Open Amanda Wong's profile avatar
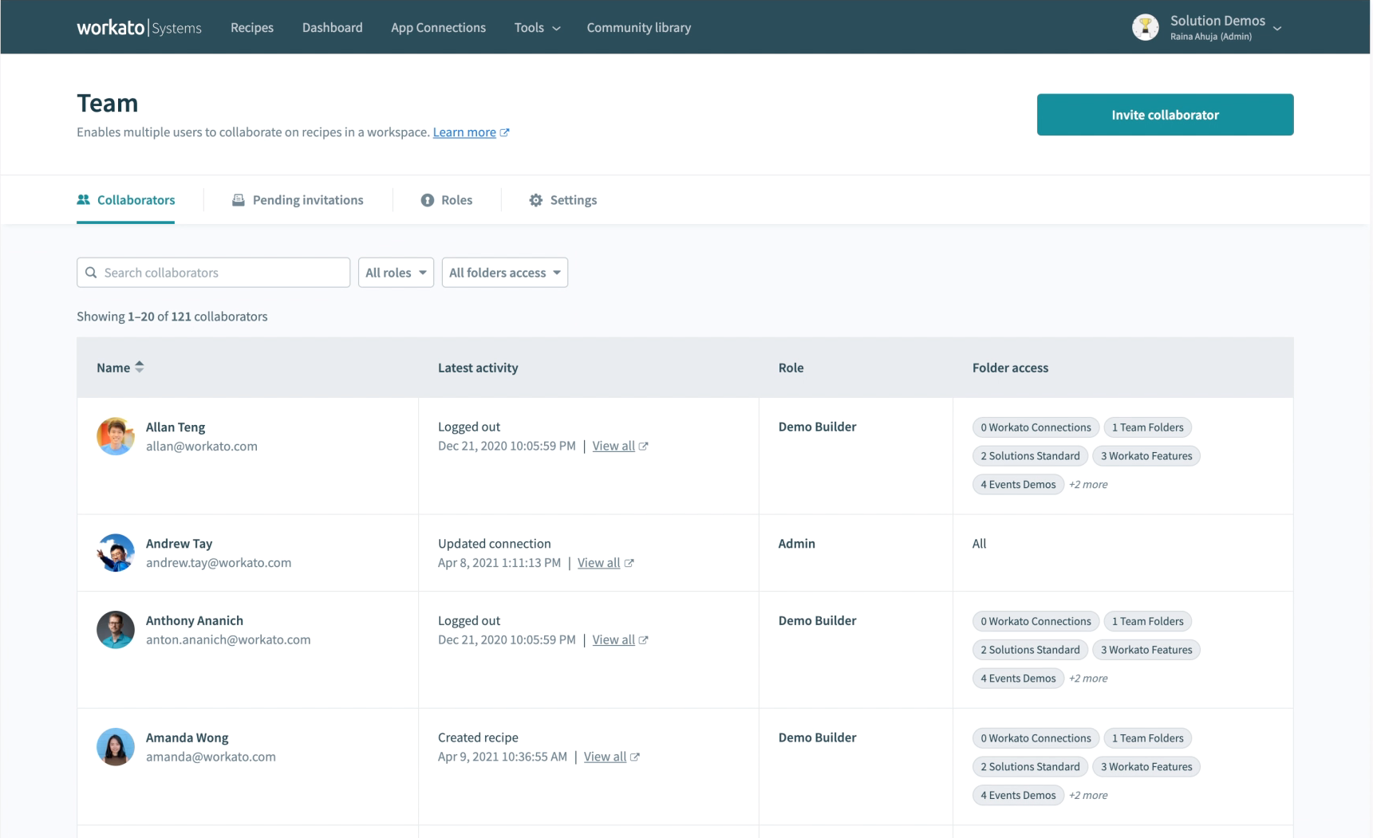The image size is (1373, 838). tap(116, 747)
